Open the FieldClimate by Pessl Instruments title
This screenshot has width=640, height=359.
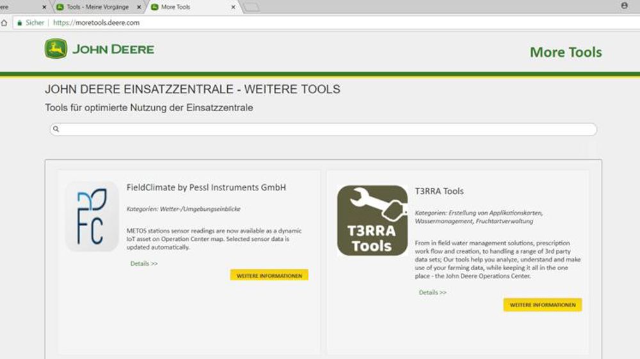pos(206,188)
